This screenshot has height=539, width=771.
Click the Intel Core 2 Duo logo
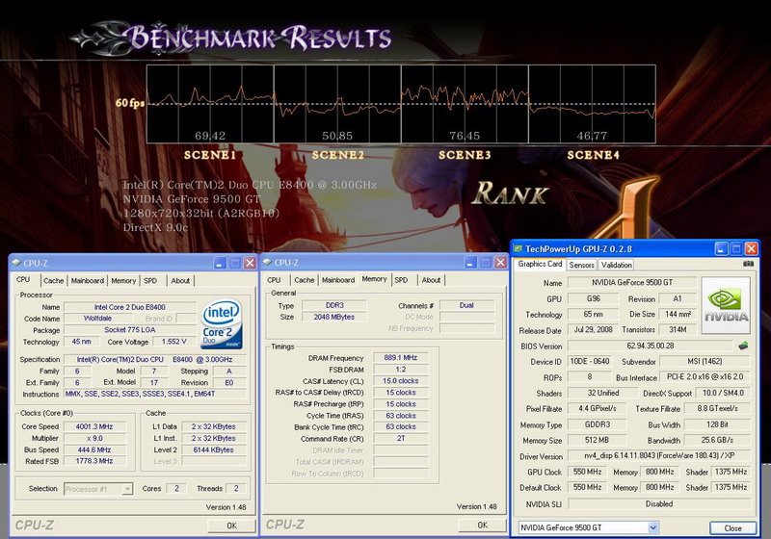pos(222,323)
